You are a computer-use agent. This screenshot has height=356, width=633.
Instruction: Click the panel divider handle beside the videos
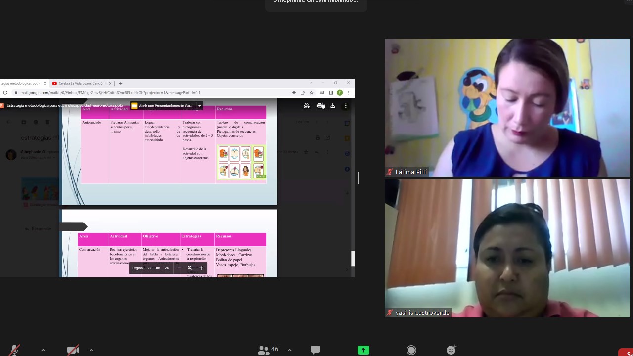(x=357, y=178)
